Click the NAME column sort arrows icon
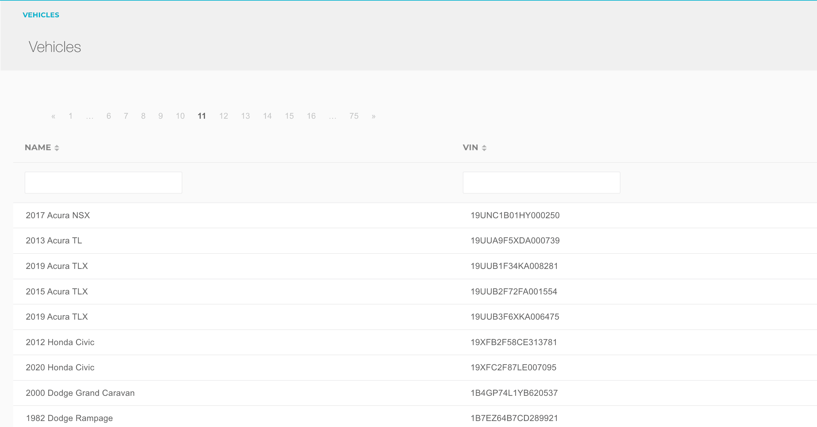 coord(57,148)
